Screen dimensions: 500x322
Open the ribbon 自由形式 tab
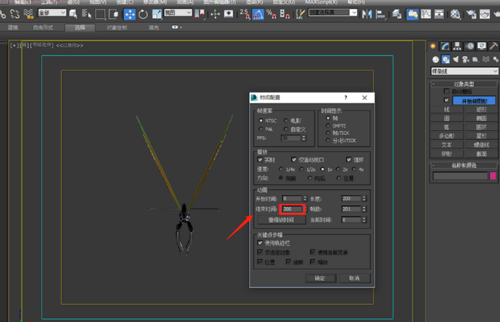click(43, 27)
